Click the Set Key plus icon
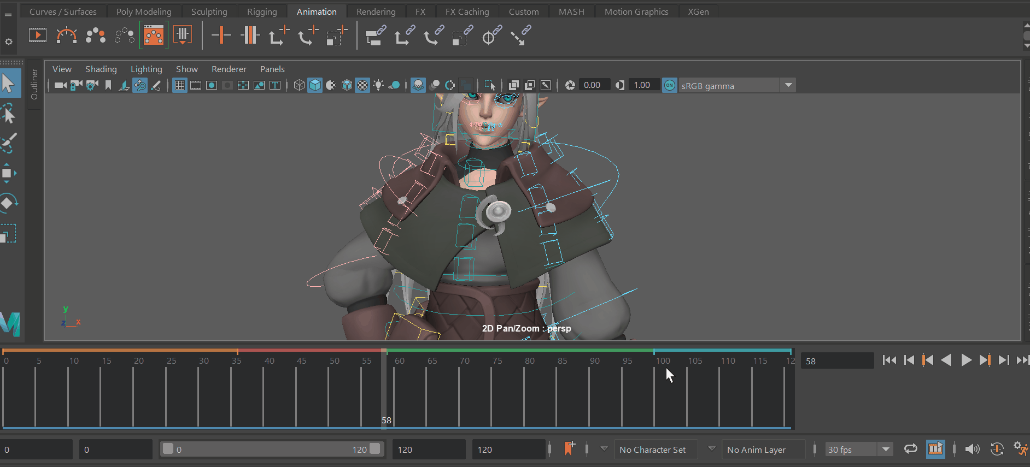 tap(221, 36)
